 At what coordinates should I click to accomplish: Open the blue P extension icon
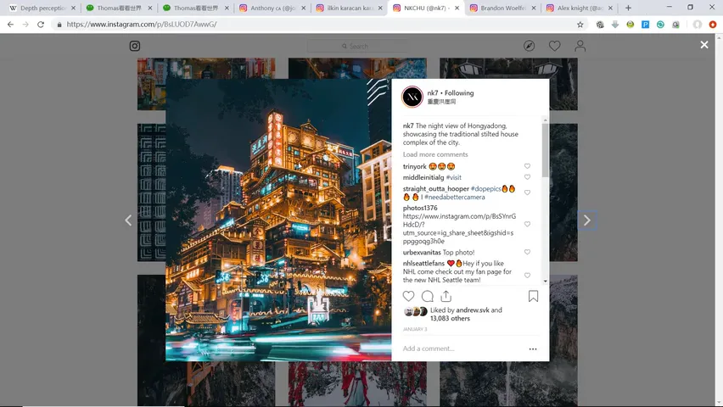point(645,25)
